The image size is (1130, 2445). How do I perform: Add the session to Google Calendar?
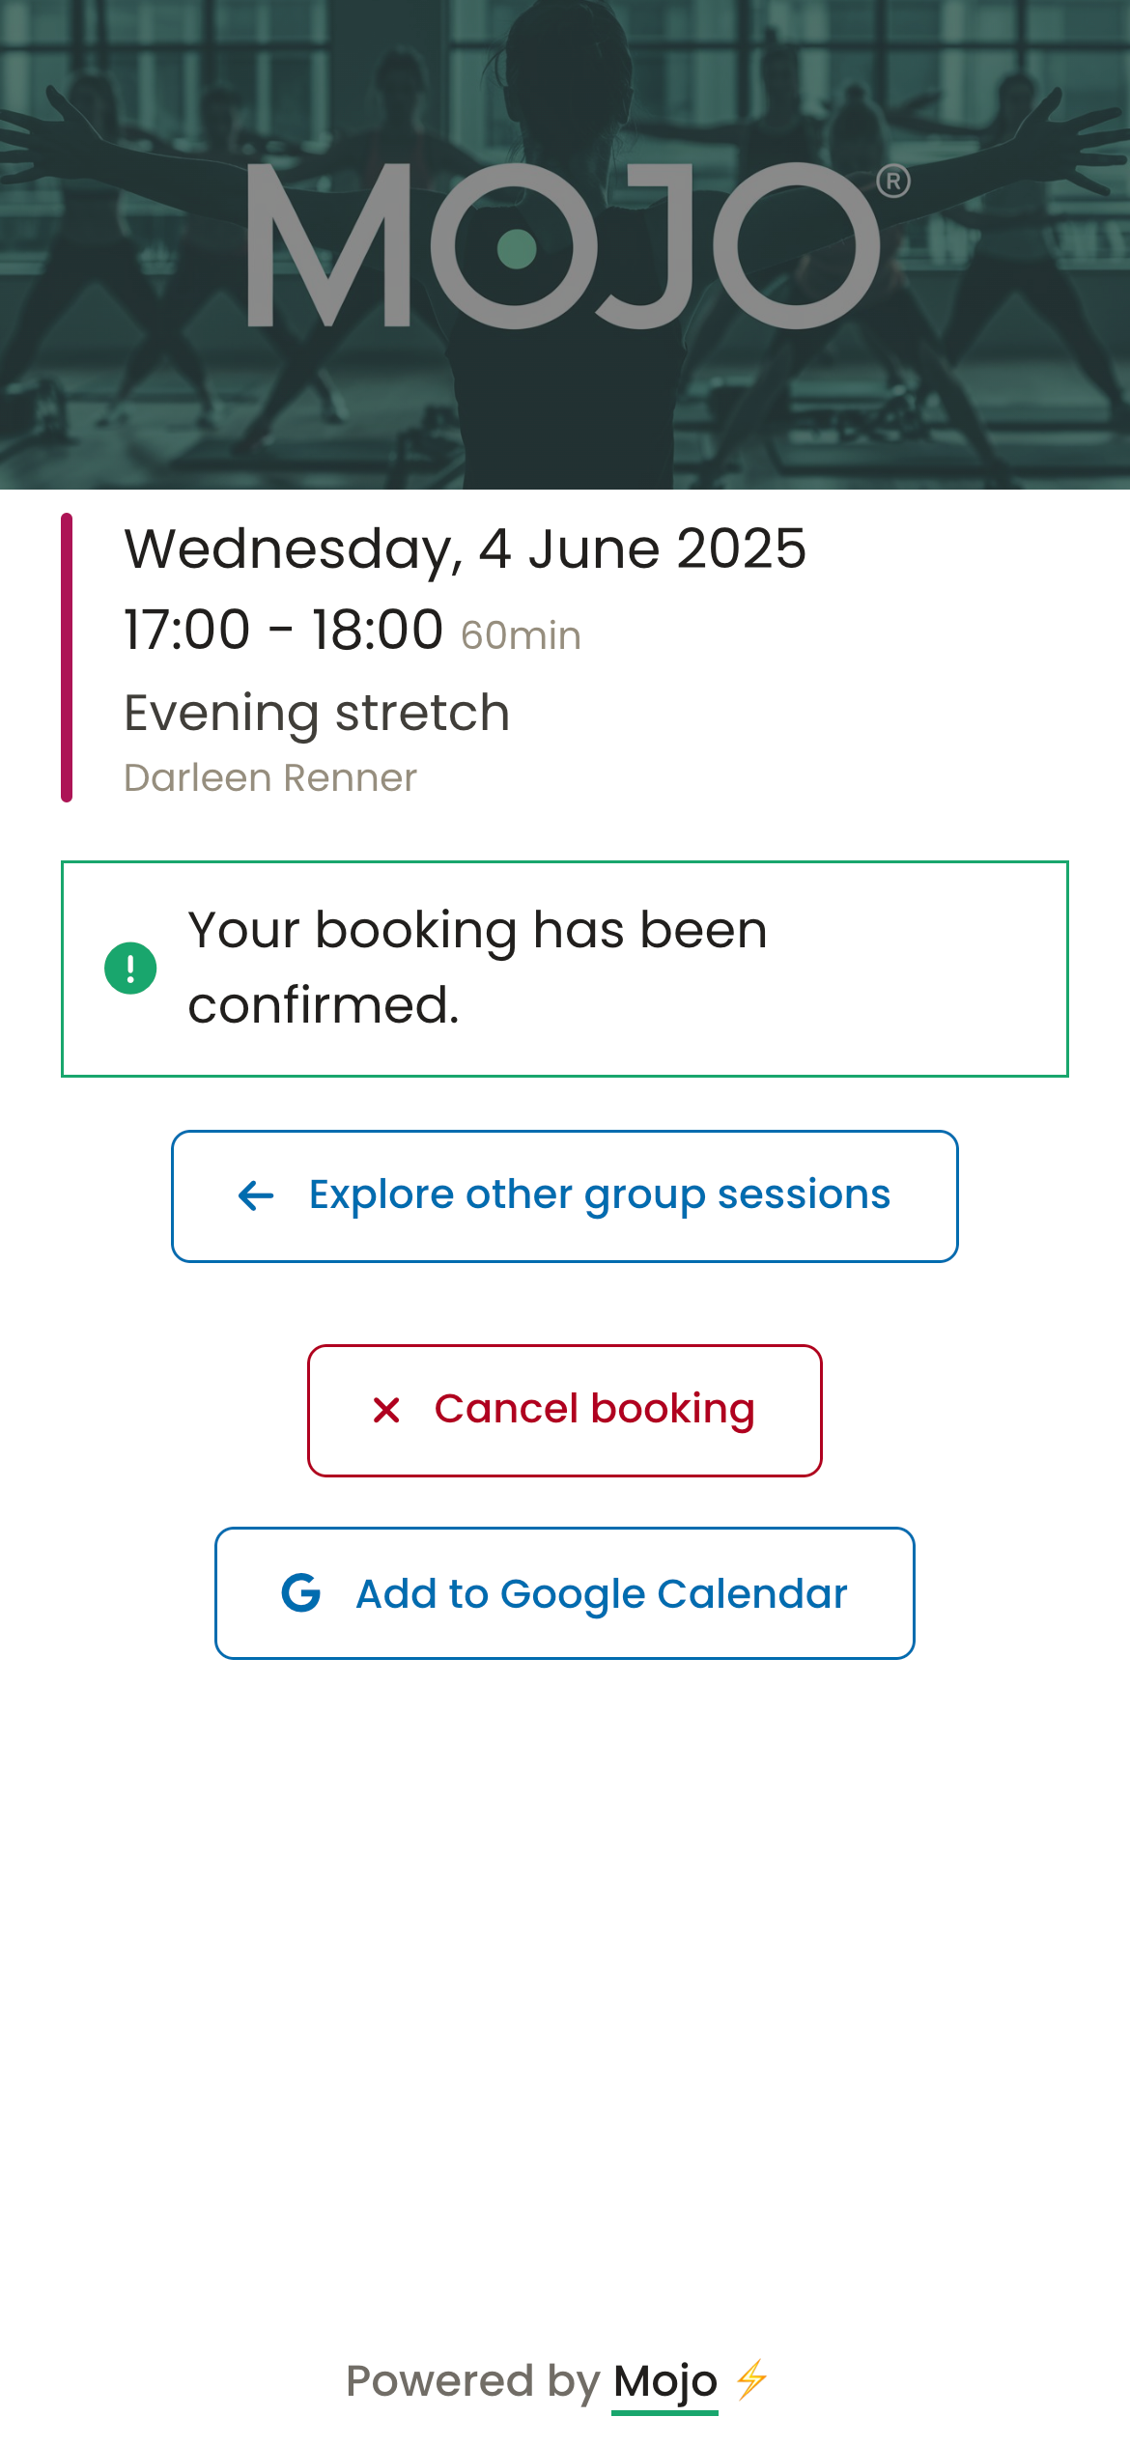tap(601, 1593)
